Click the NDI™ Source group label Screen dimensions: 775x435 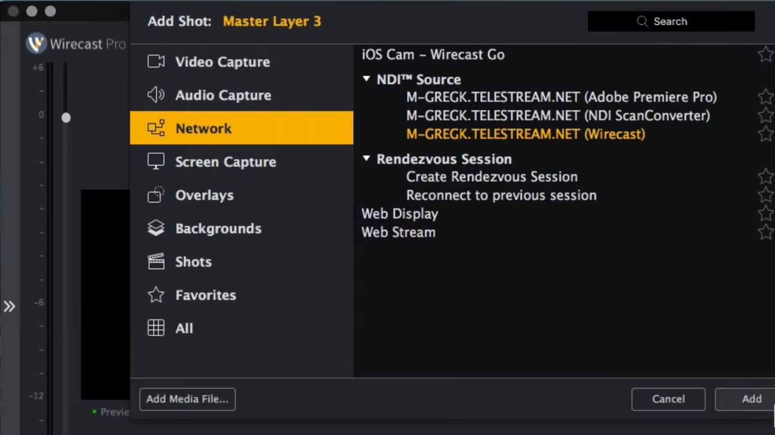click(419, 79)
